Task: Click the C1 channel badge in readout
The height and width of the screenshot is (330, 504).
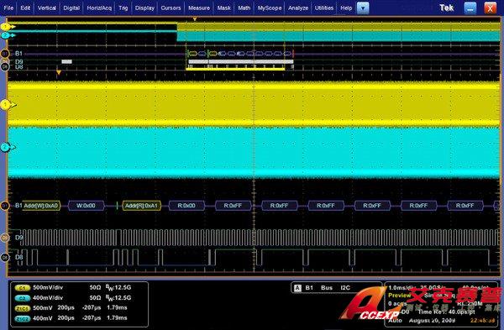Action: (22, 288)
